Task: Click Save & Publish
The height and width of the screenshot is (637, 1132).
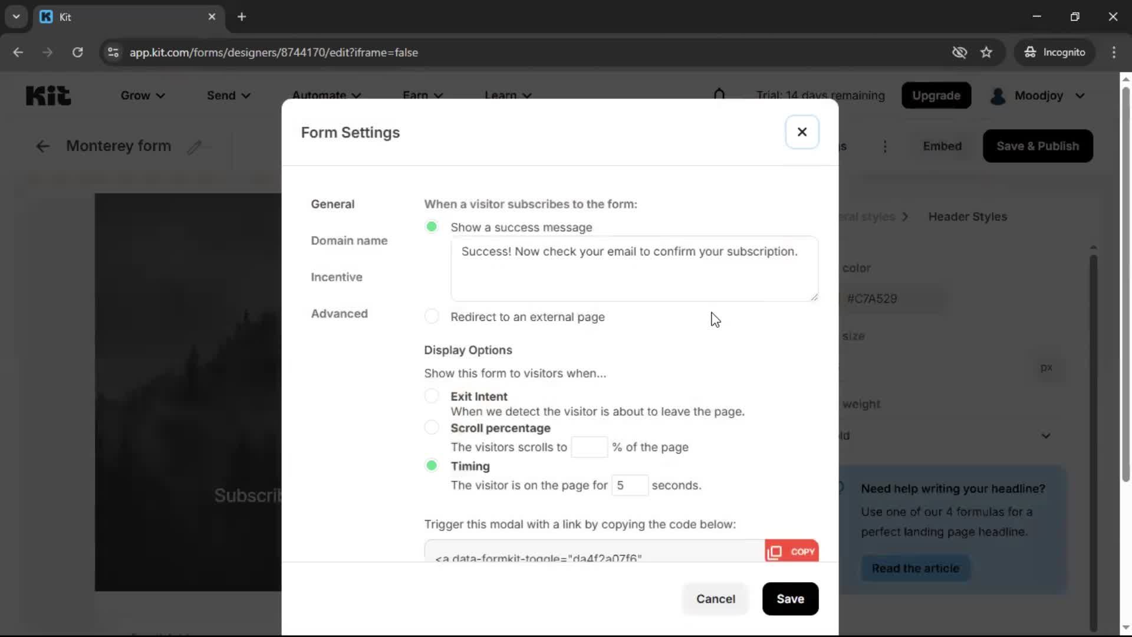Action: pyautogui.click(x=1038, y=146)
